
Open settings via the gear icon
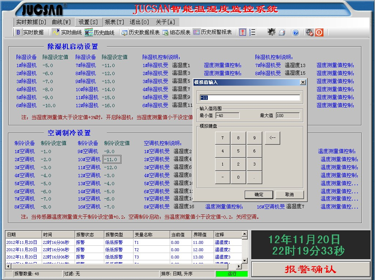pos(271,32)
